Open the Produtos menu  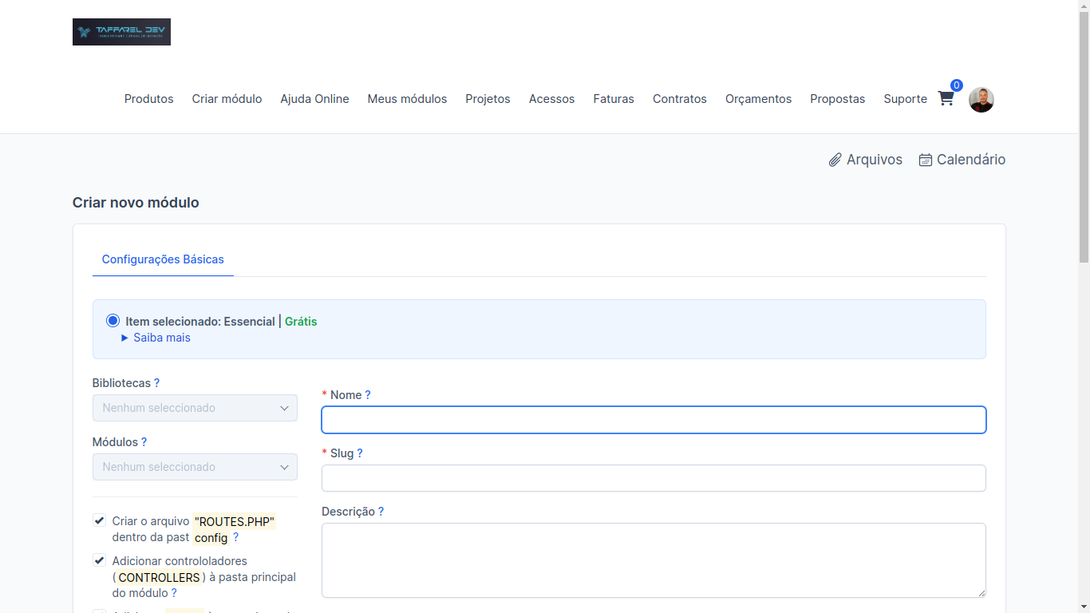(x=148, y=98)
